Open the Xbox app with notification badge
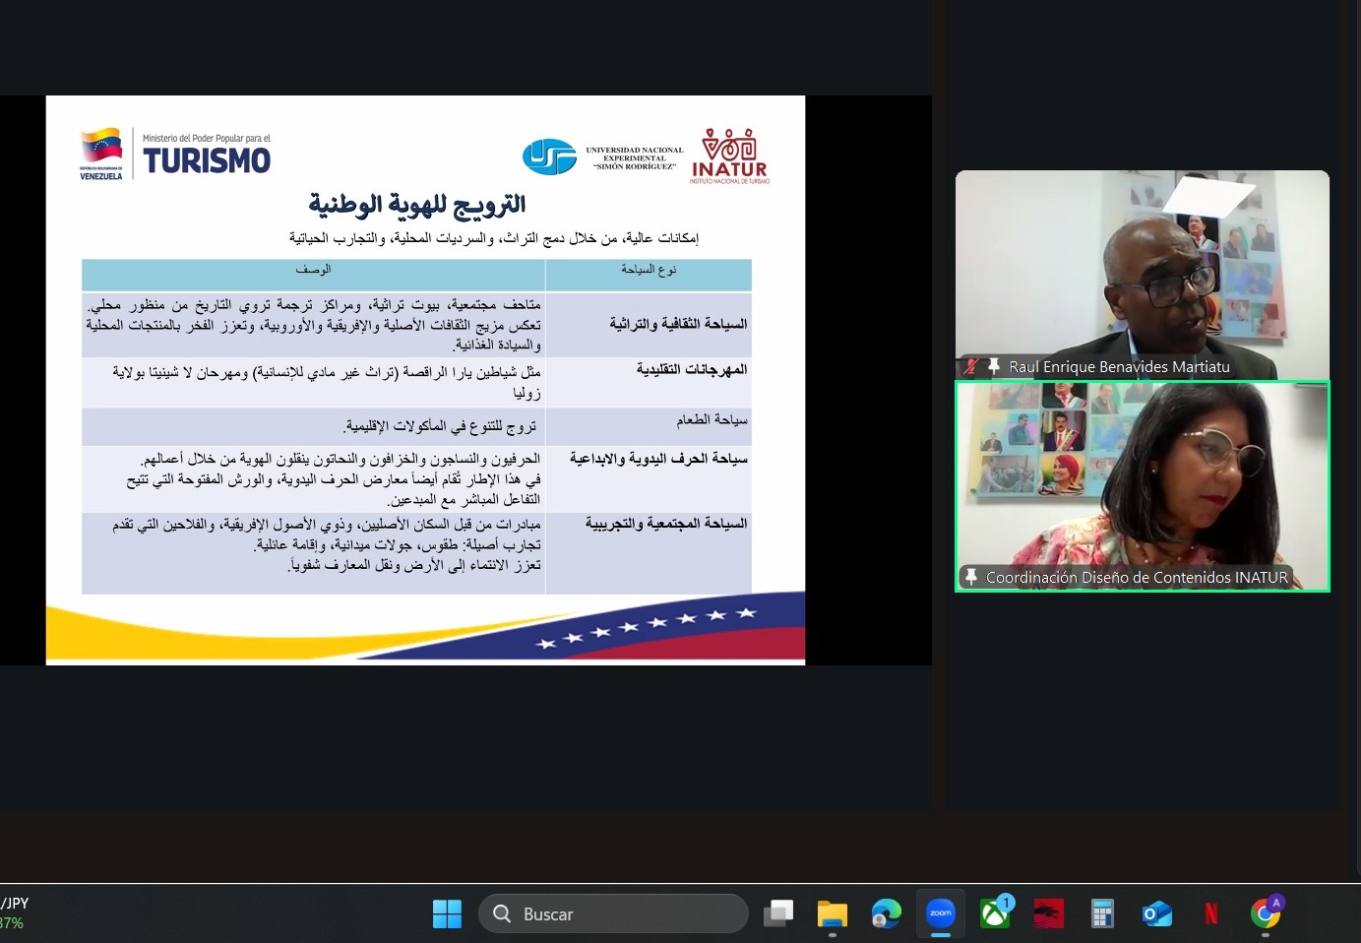Viewport: 1361px width, 943px height. pyautogui.click(x=995, y=914)
